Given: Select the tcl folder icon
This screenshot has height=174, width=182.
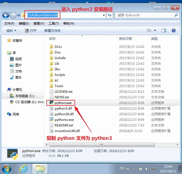Looking at the screenshot, I should point(51,80).
